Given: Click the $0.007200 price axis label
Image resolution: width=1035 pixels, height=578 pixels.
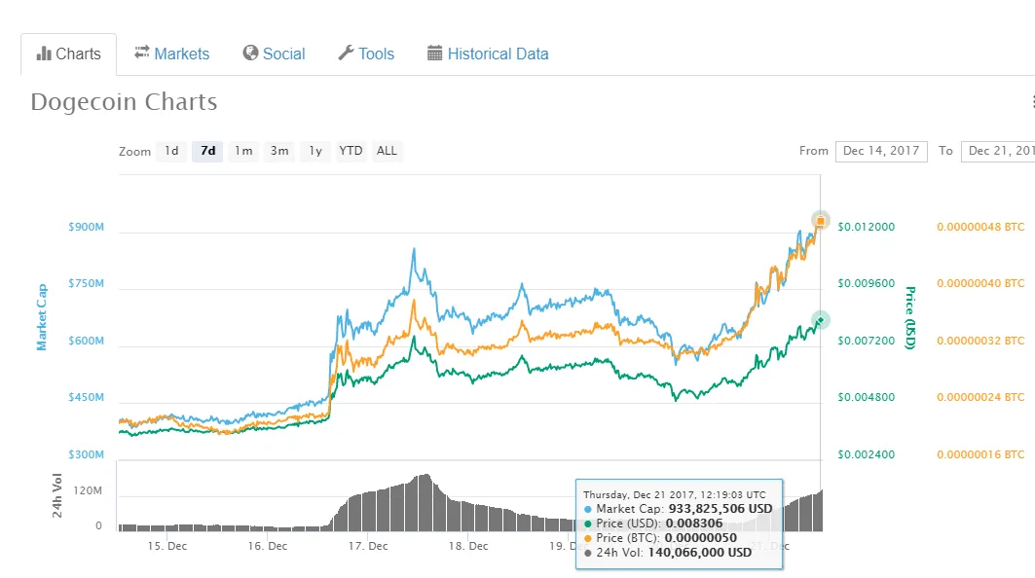Looking at the screenshot, I should (866, 342).
